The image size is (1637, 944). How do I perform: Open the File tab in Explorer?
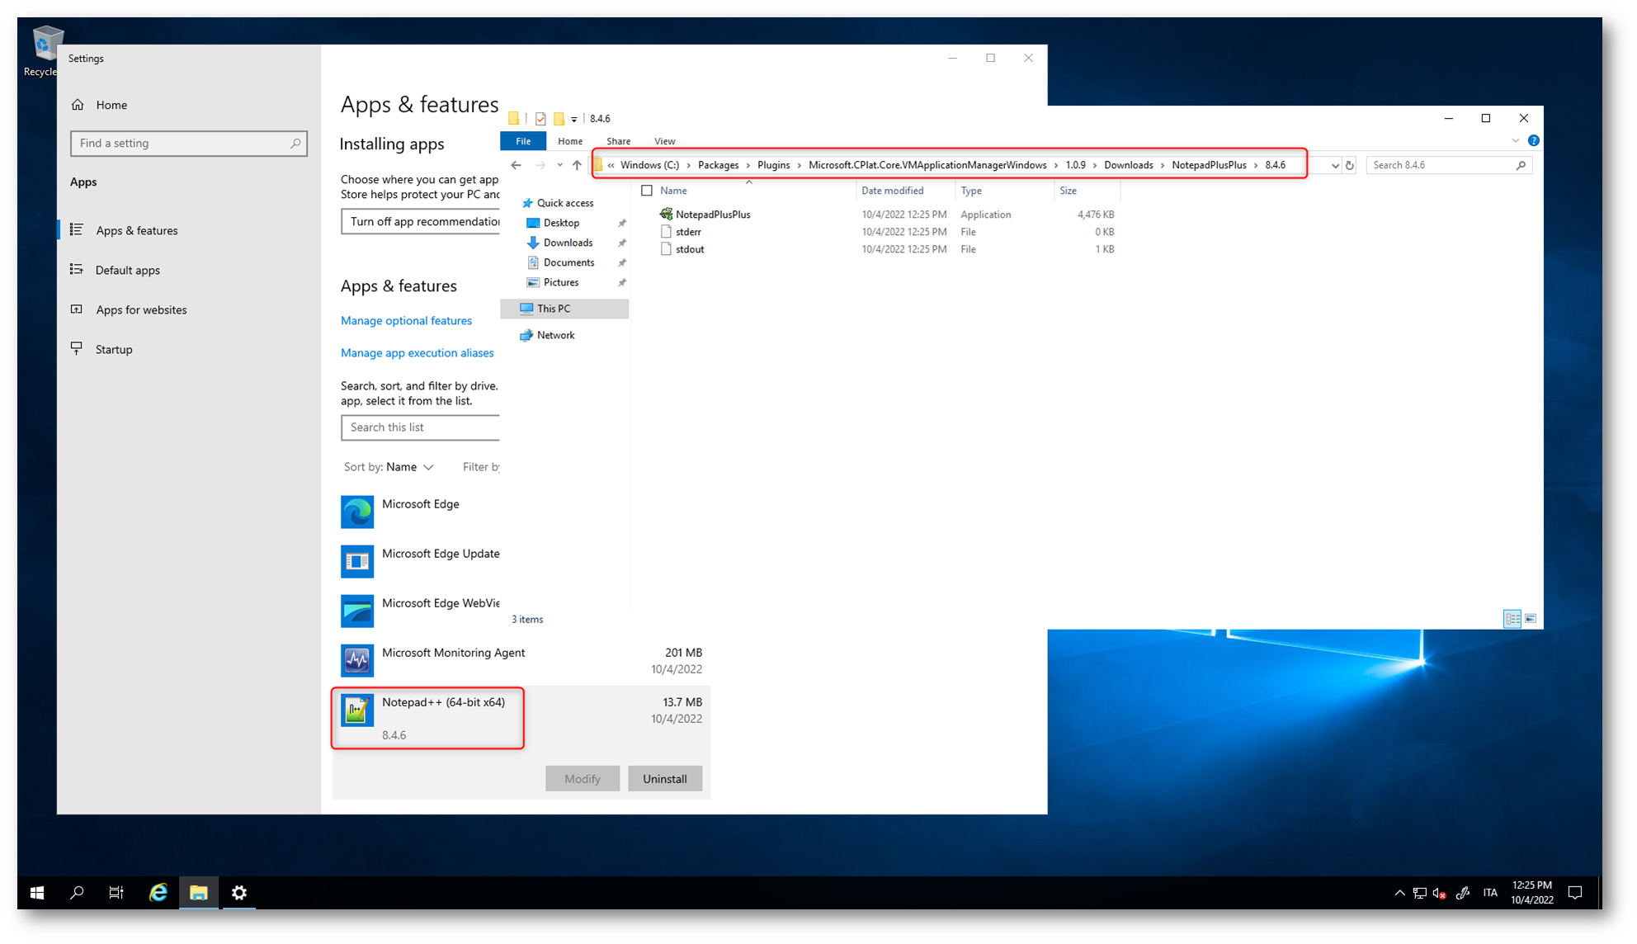tap(523, 141)
